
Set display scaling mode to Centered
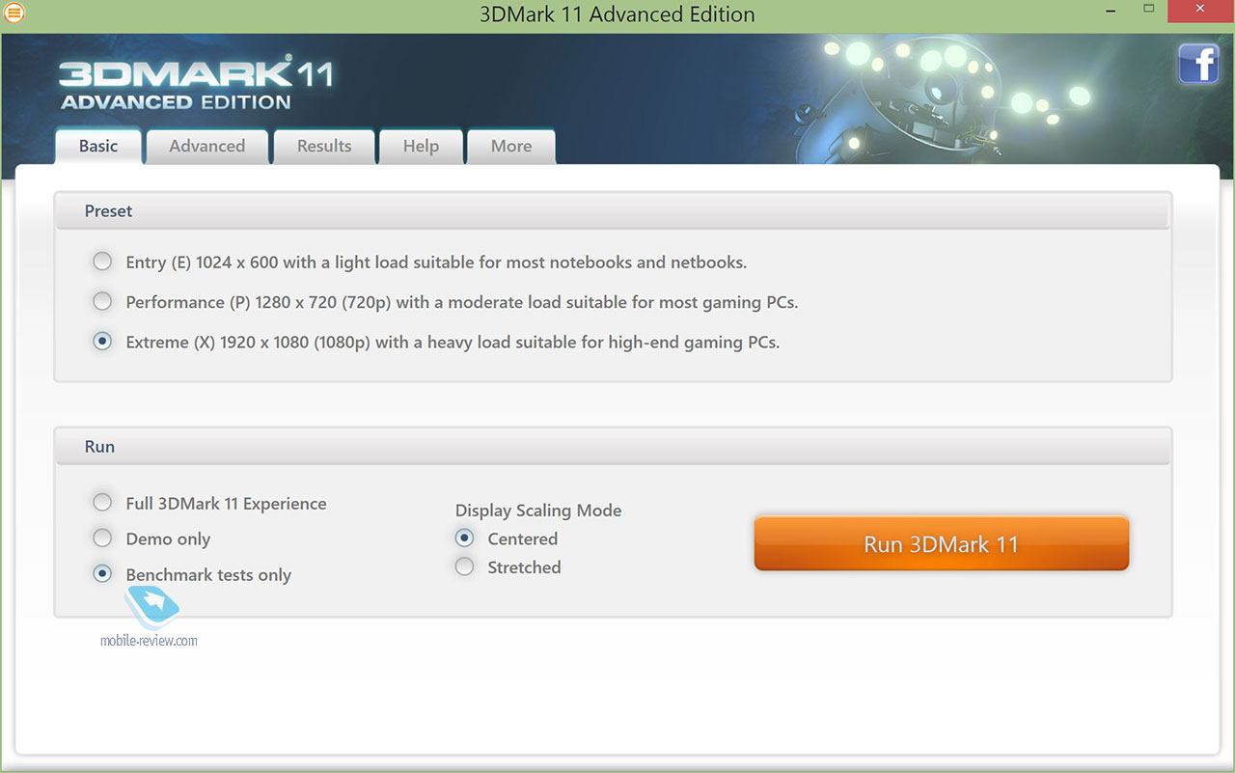[465, 538]
